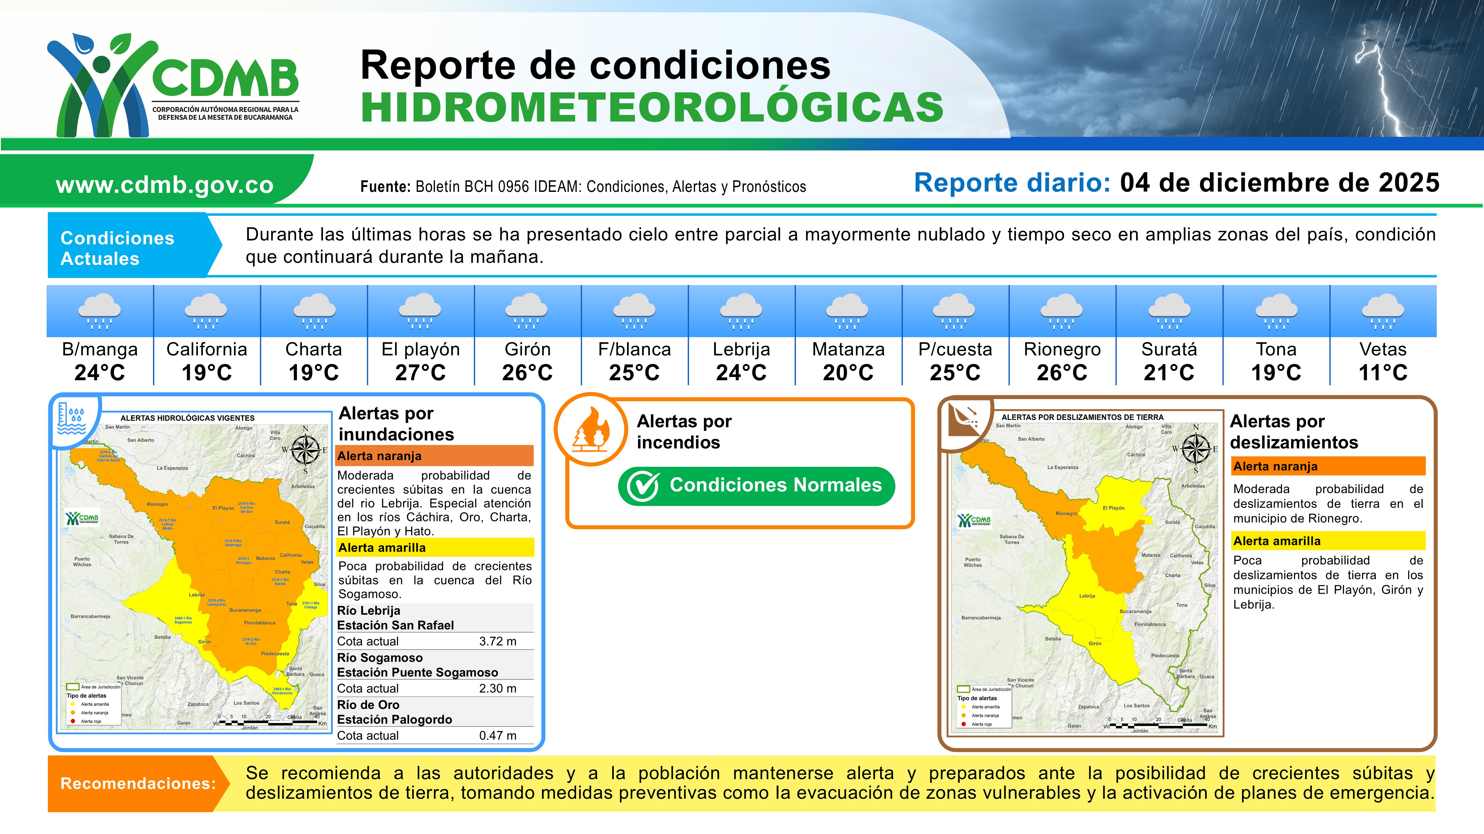This screenshot has height=834, width=1484.
Task: Click the landslide alerts map thumbnail
Action: coord(1085,573)
